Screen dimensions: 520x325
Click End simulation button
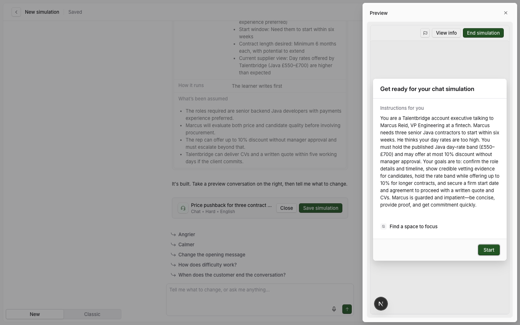coord(483,33)
